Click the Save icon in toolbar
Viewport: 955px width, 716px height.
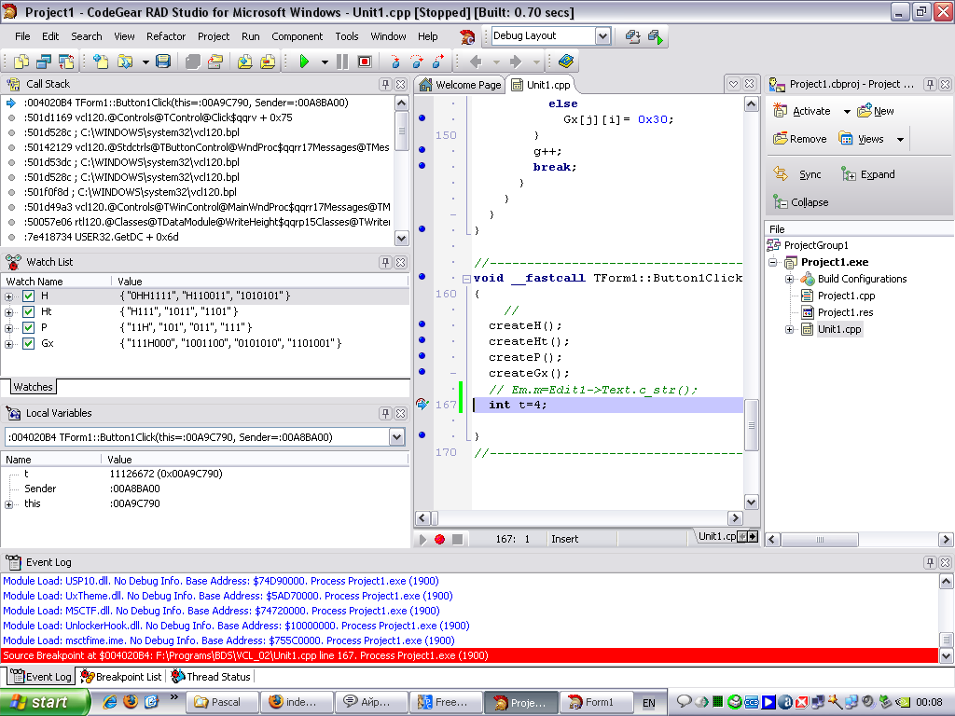point(163,62)
